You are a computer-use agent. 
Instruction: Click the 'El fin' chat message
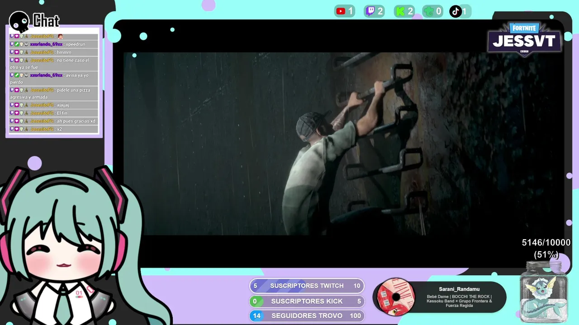pyautogui.click(x=54, y=113)
